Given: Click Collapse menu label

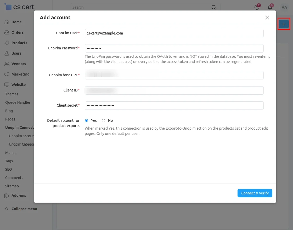Looking at the screenshot, I should click(24, 209).
